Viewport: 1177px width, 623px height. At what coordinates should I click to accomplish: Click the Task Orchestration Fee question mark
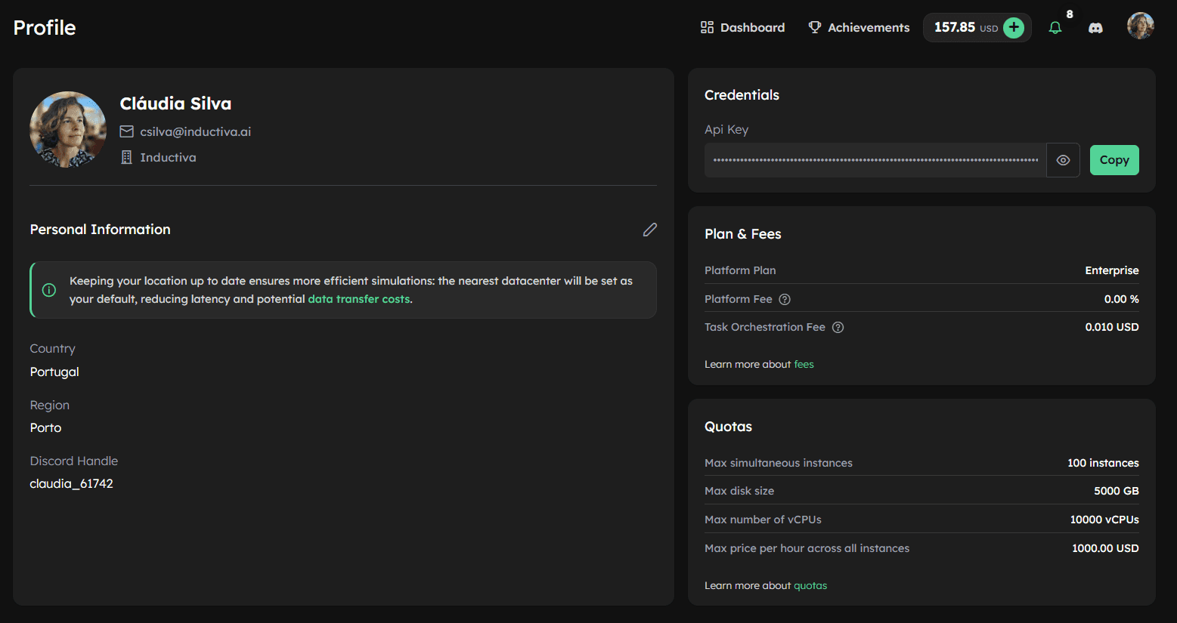[837, 327]
